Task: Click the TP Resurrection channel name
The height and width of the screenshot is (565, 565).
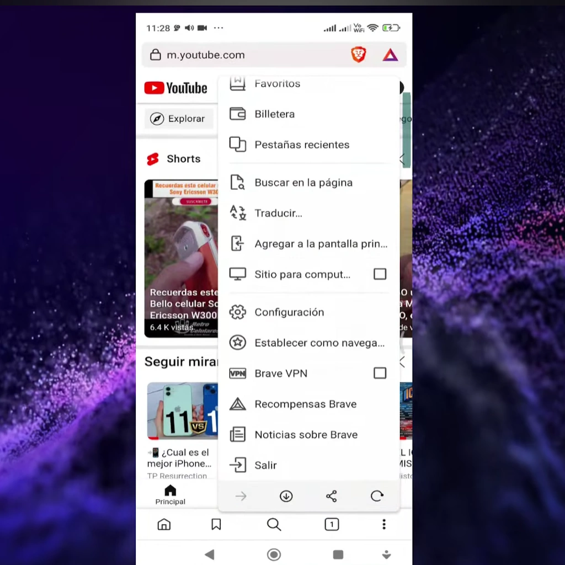Action: 177,476
